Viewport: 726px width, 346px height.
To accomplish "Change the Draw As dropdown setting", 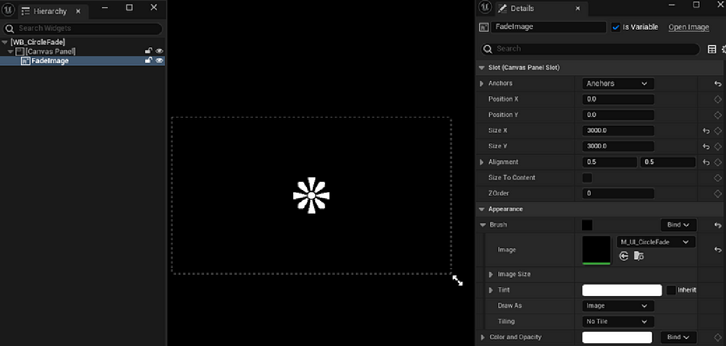I will coord(617,306).
